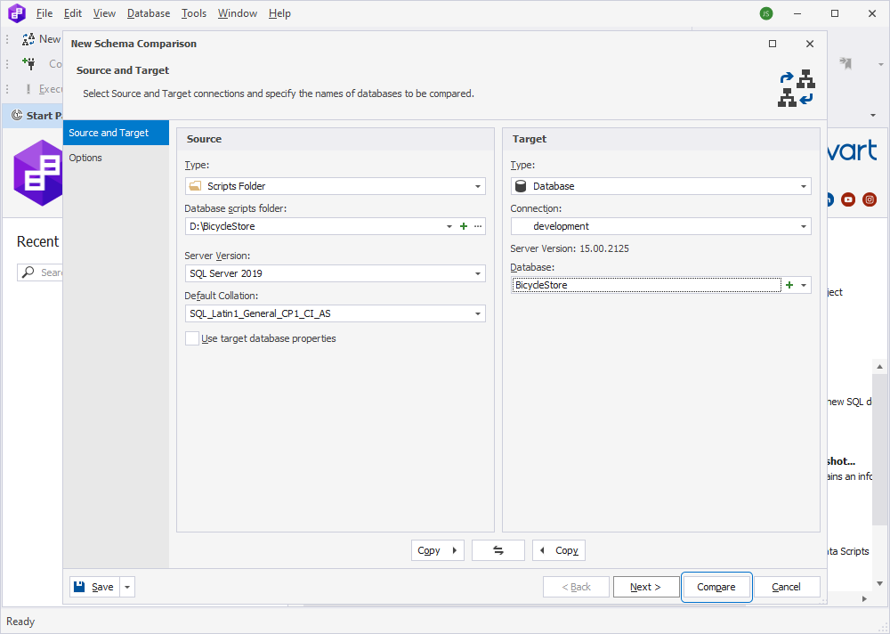This screenshot has height=634, width=890.
Task: Open the Source Type dropdown
Action: [477, 186]
